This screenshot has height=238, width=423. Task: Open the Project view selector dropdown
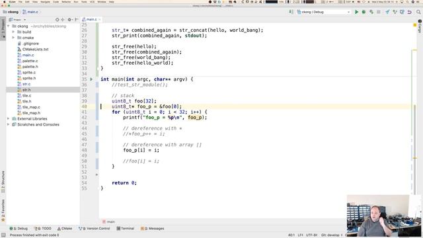[x=17, y=19]
